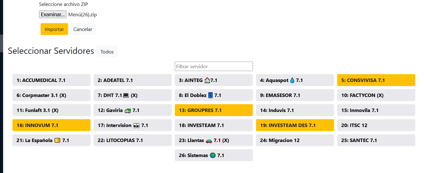
Task: Select Sistemas server with globe icon
Action: [214, 155]
